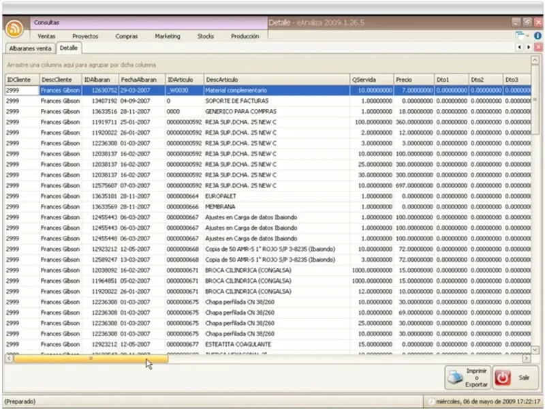Open the Compras menu
545x409 pixels.
(127, 36)
